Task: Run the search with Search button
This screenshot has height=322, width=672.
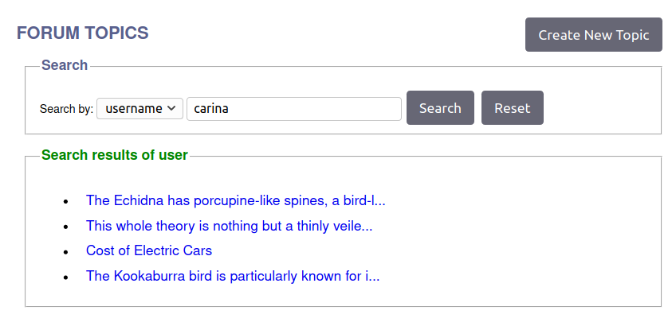Action: [440, 108]
